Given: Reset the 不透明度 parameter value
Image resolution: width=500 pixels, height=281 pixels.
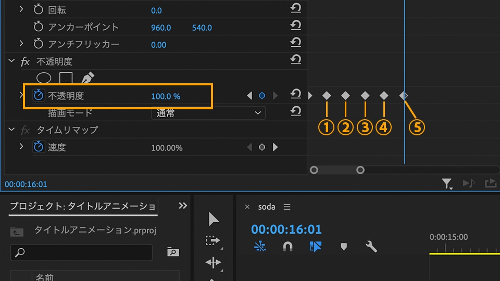Looking at the screenshot, I should coord(295,94).
